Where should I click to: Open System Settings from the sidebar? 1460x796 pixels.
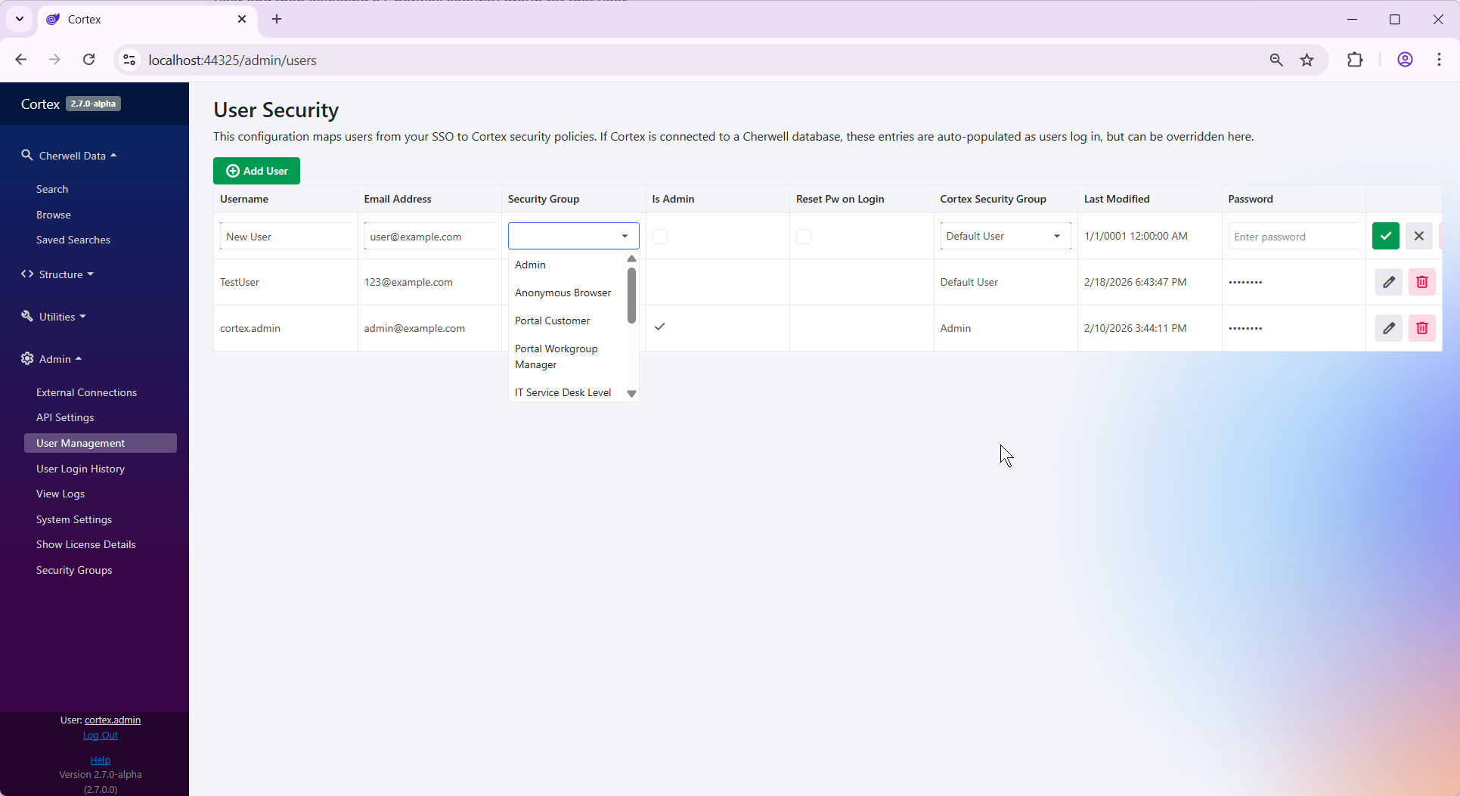click(73, 519)
